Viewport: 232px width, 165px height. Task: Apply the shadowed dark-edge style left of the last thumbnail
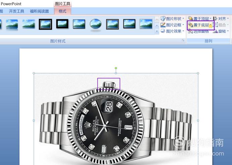(x=129, y=24)
